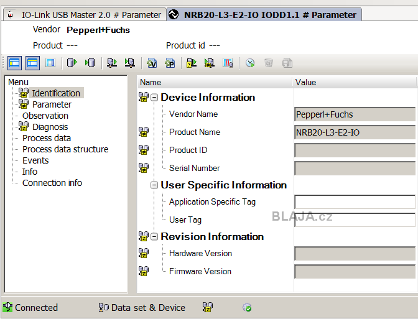Toggle the second layout view icon in toolbar

pos(32,63)
